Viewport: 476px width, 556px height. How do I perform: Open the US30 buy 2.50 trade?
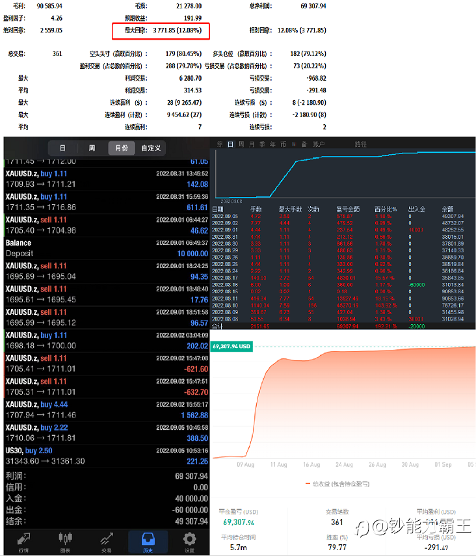point(107,456)
